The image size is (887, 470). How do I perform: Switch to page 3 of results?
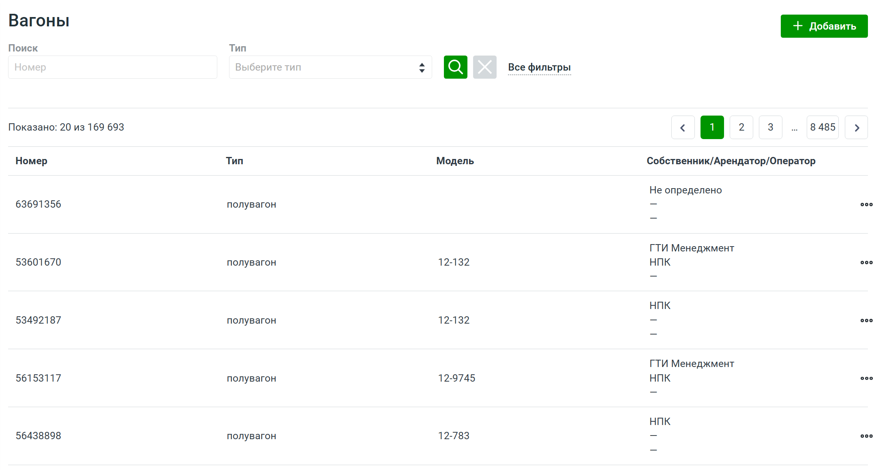770,127
